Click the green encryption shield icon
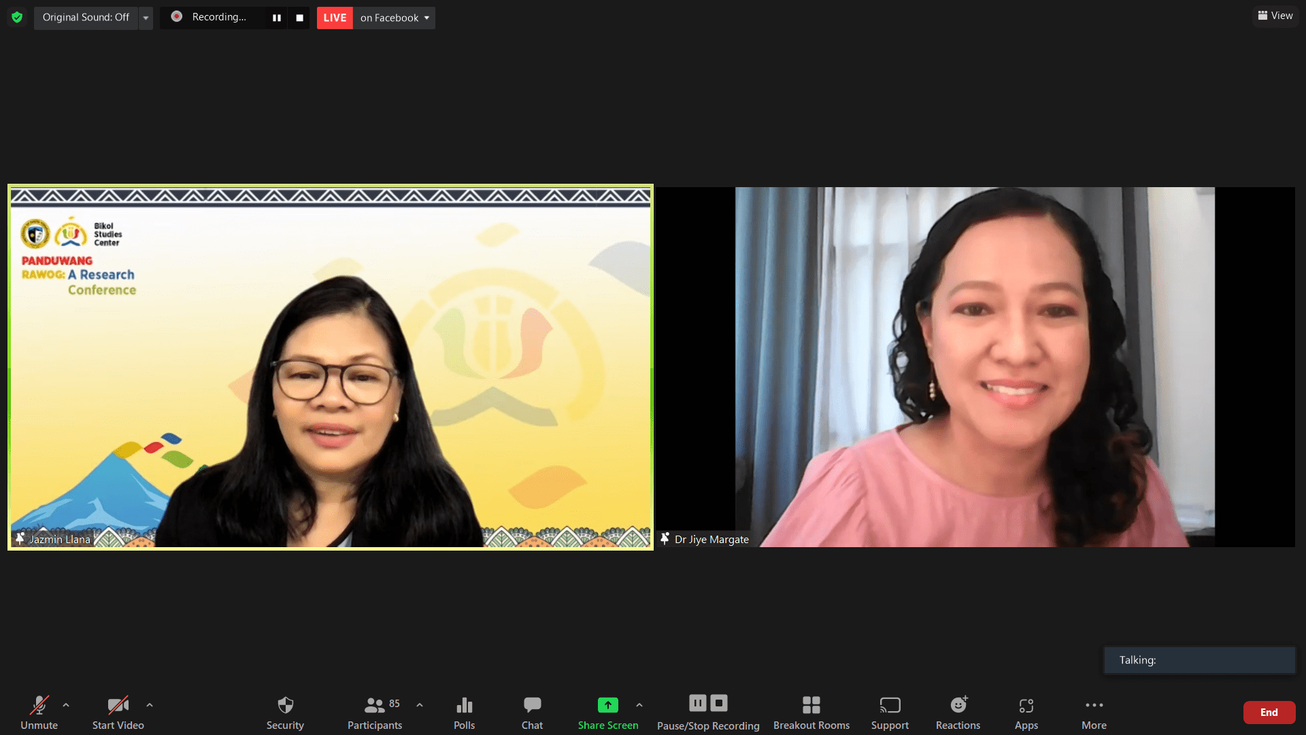1306x735 pixels. (x=17, y=17)
